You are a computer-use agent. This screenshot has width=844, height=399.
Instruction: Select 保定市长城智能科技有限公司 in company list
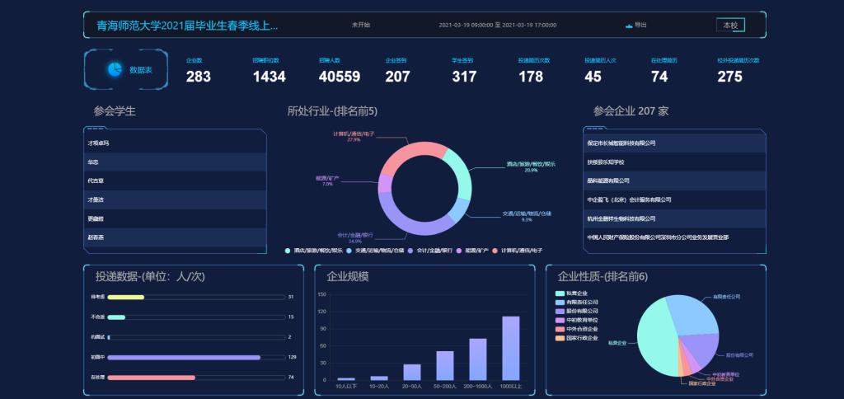pos(621,143)
